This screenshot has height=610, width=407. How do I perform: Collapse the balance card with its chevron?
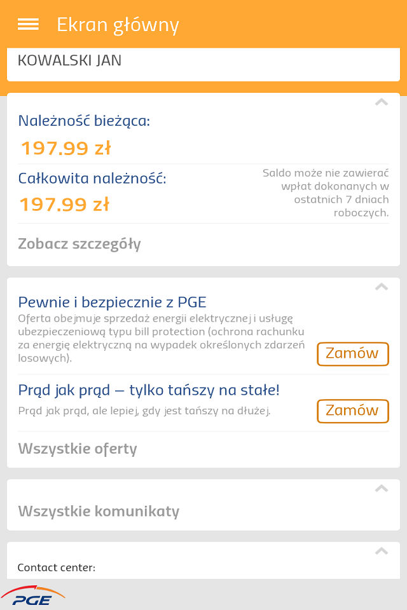pyautogui.click(x=381, y=102)
